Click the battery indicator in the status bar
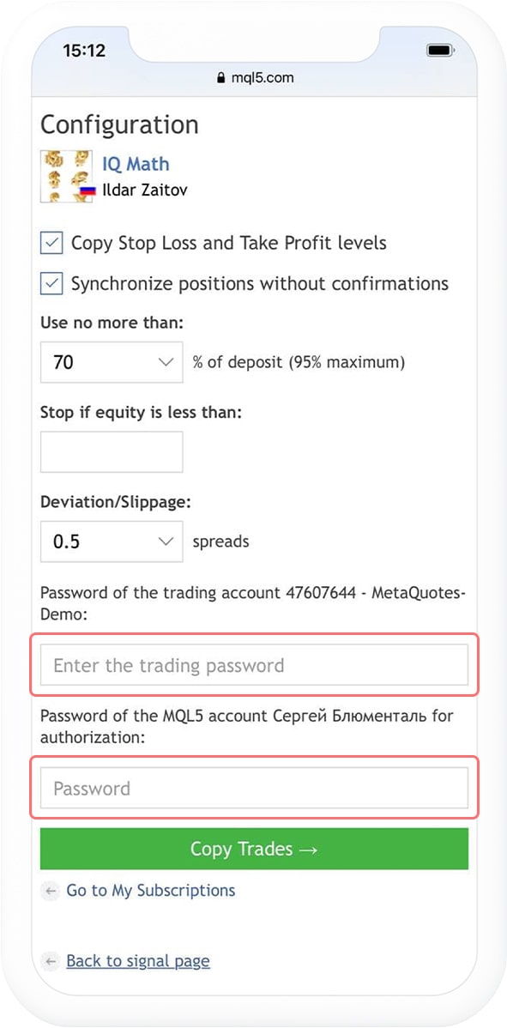The width and height of the screenshot is (507, 1028). [442, 51]
